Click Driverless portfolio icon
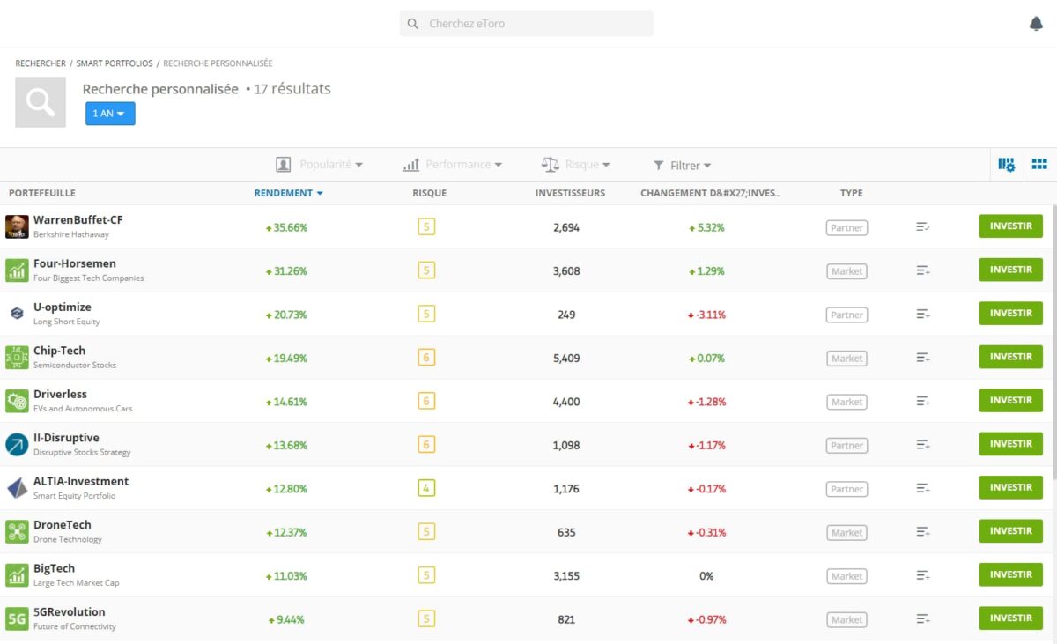 [x=17, y=401]
